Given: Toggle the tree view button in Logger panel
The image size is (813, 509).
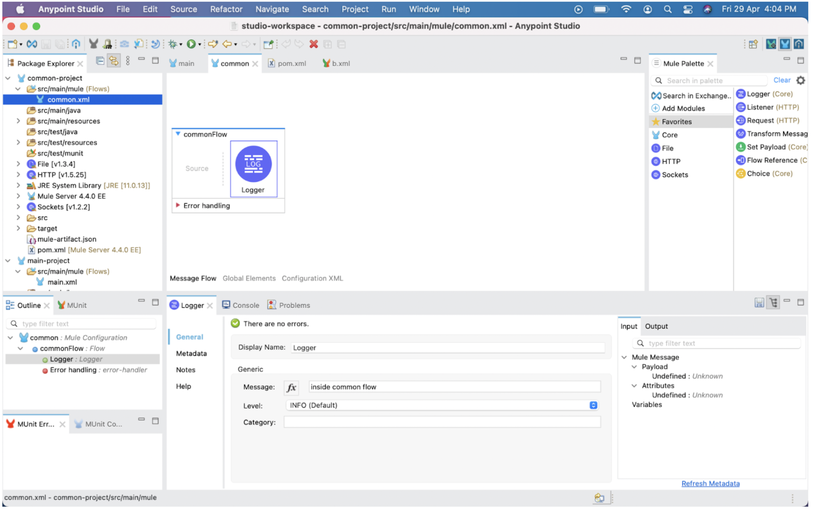Looking at the screenshot, I should point(773,303).
